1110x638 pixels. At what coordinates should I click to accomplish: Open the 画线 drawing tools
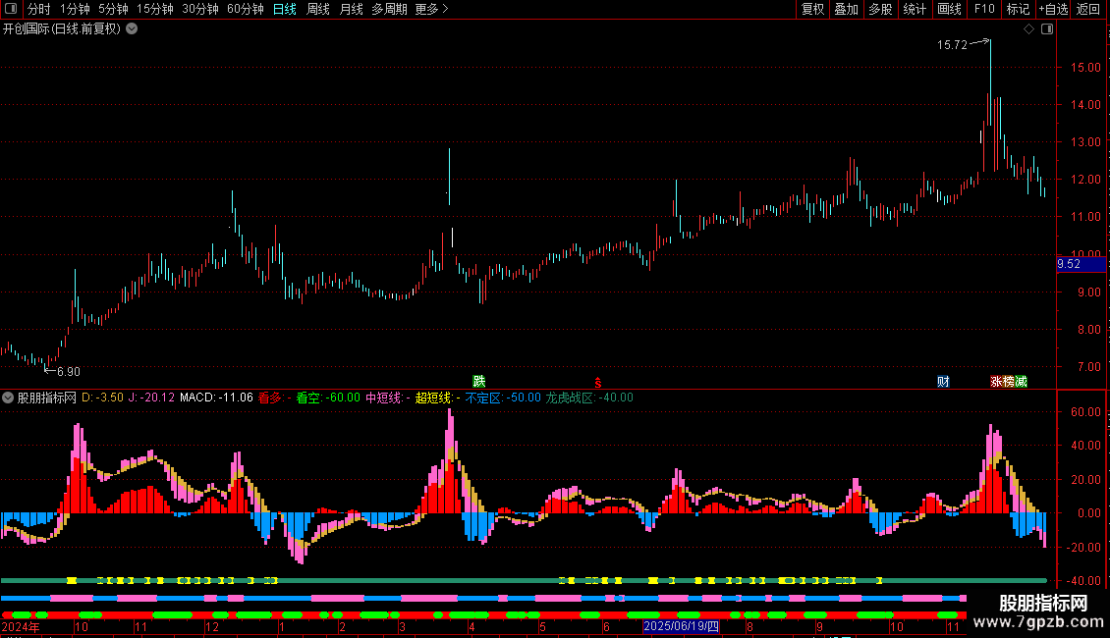tap(949, 9)
